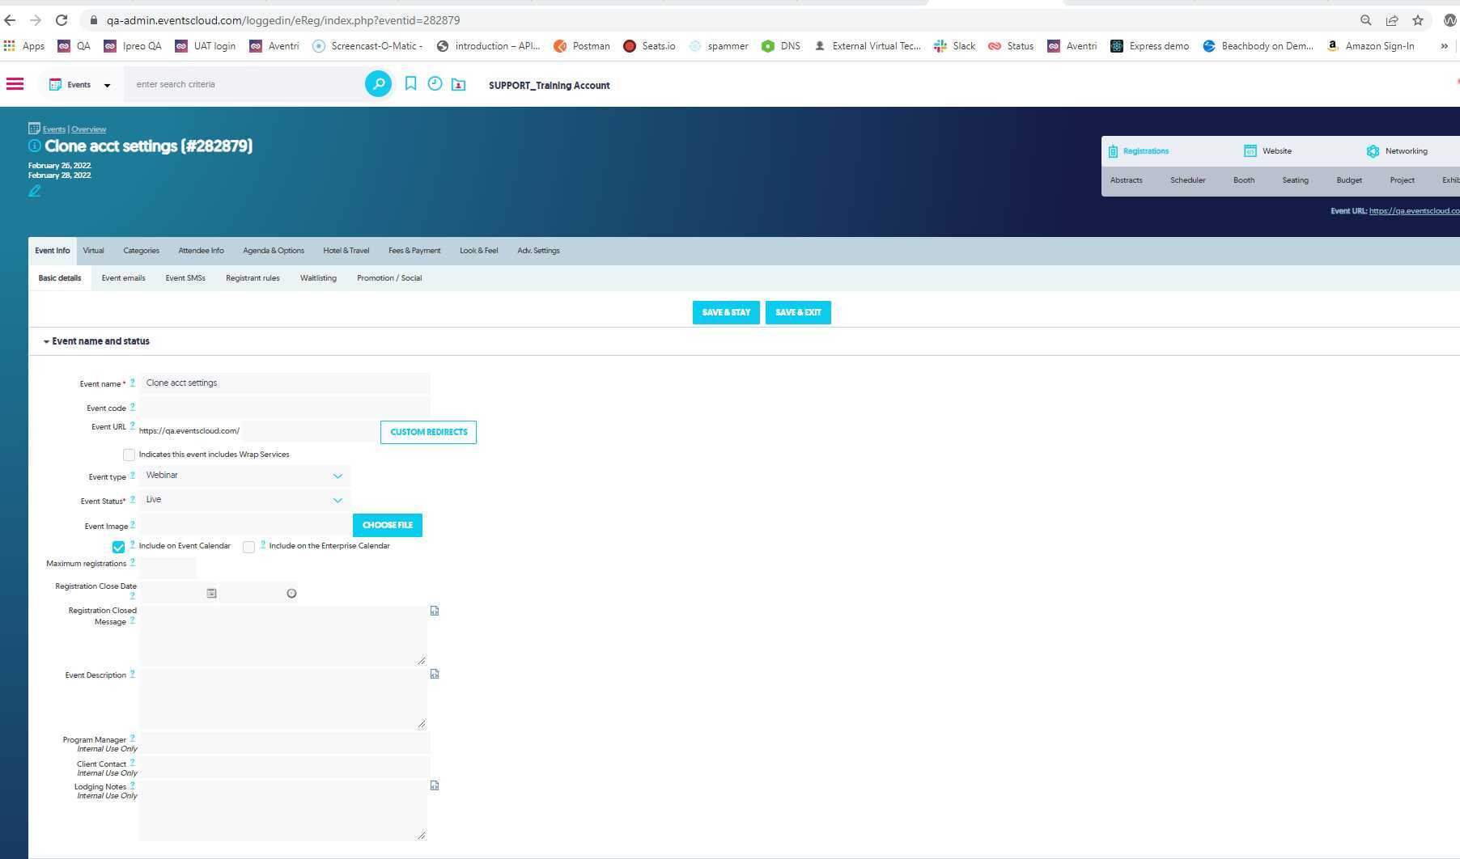Viewport: 1460px width, 859px height.
Task: Open the recent history clock icon
Action: (435, 84)
